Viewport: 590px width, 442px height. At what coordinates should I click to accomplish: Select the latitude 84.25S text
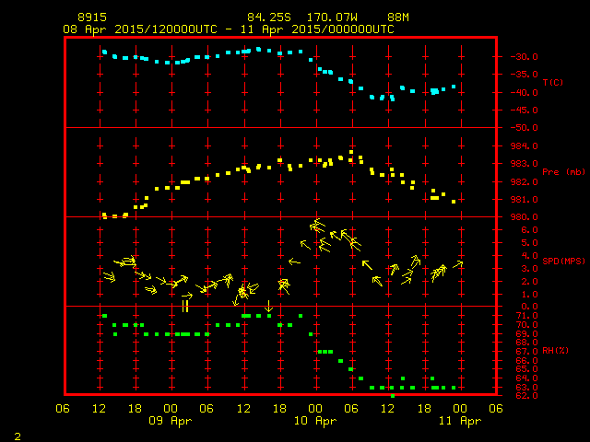[269, 17]
